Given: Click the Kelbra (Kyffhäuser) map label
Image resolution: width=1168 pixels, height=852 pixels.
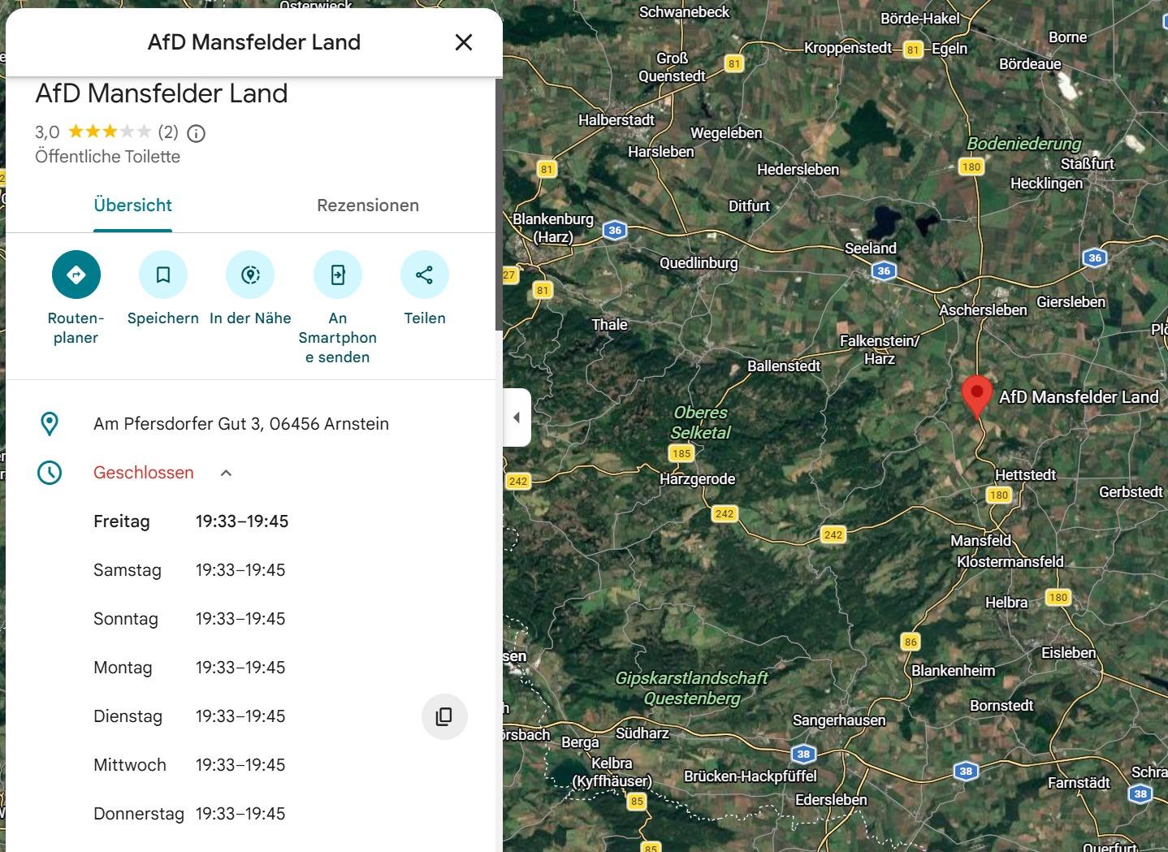Looking at the screenshot, I should pyautogui.click(x=612, y=772).
